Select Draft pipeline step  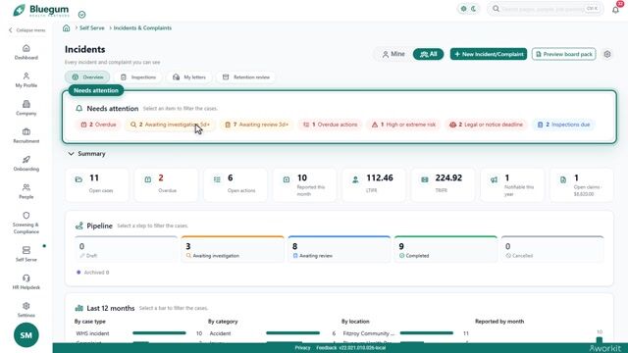126,249
